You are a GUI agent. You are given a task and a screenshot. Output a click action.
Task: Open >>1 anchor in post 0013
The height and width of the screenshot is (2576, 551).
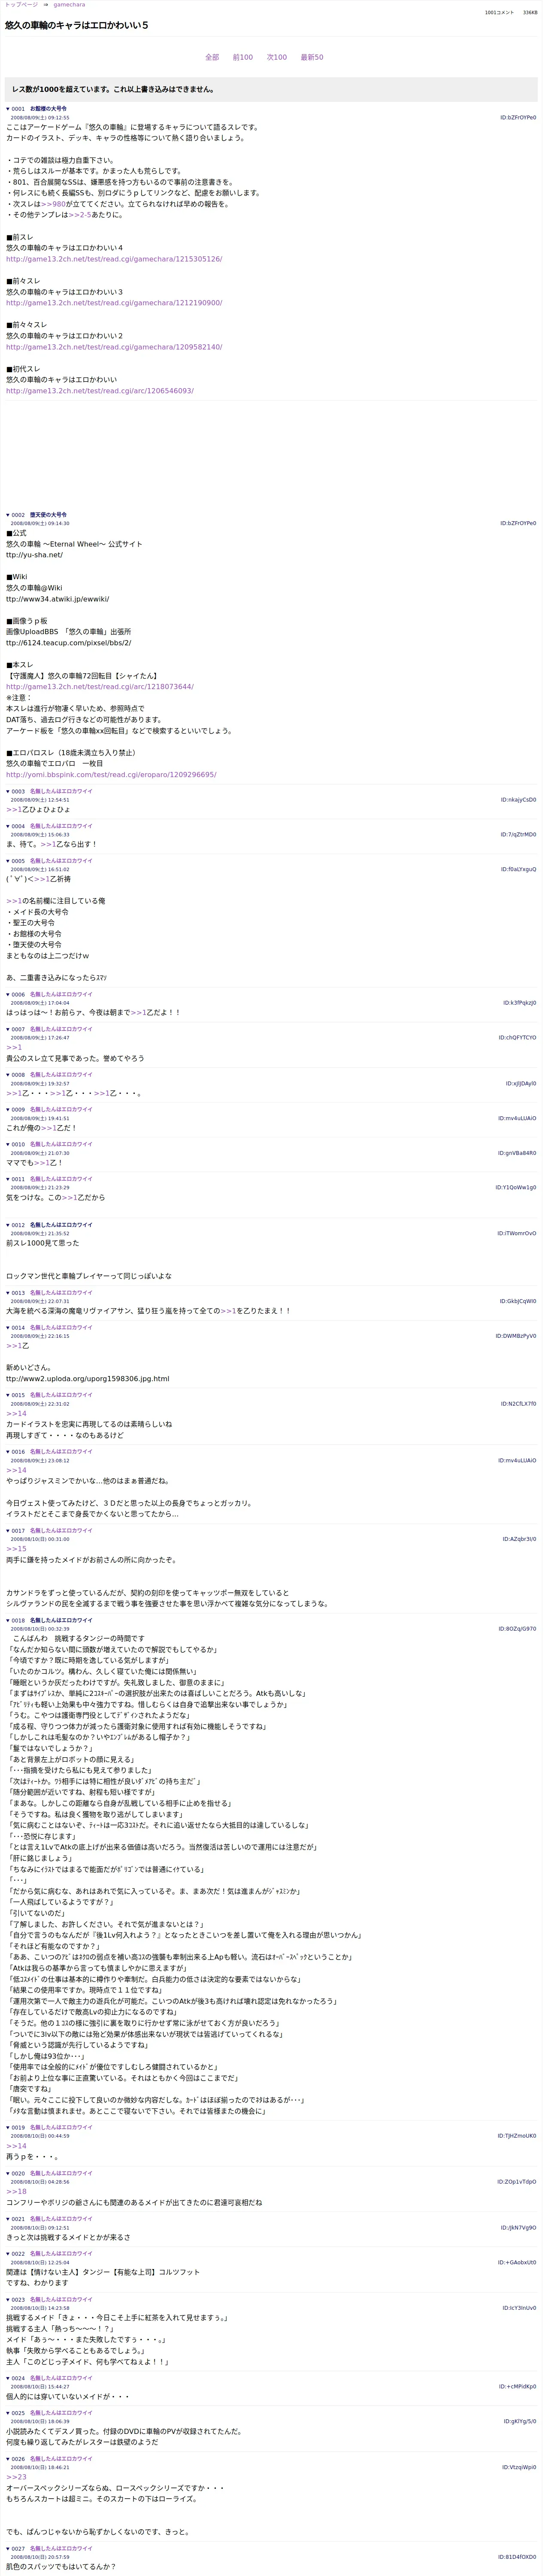pos(228,1311)
